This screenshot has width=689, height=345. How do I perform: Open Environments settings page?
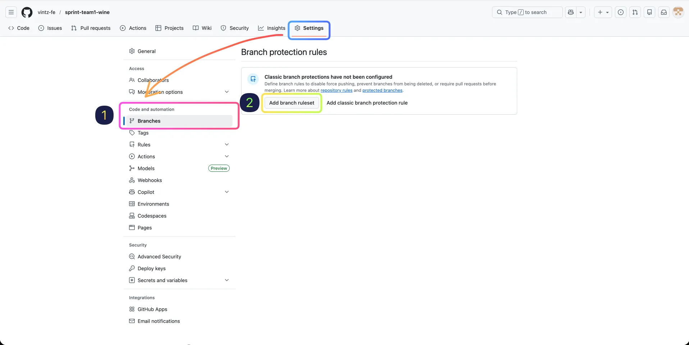pos(179,204)
